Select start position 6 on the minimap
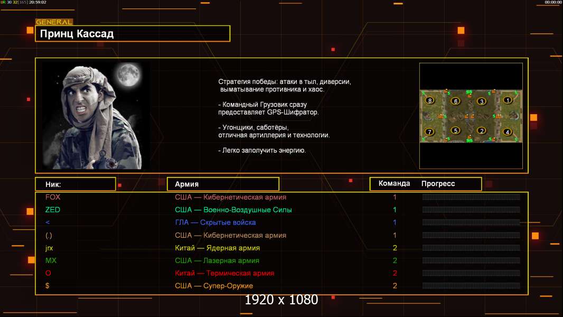Image resolution: width=563 pixels, height=317 pixels. pos(456,101)
